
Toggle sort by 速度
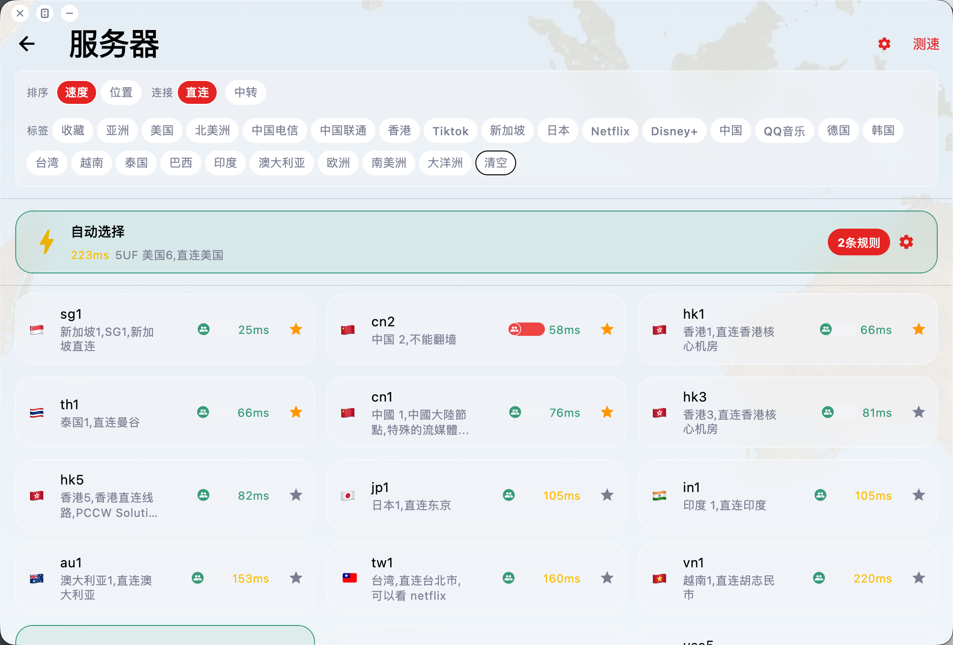[x=76, y=92]
